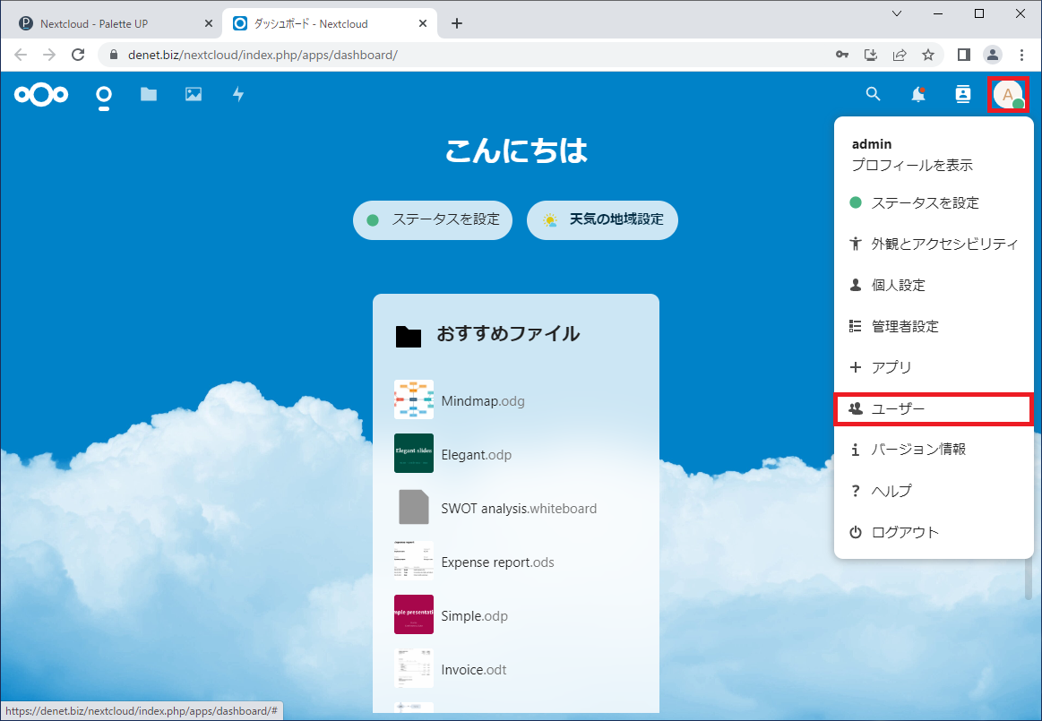Reload the page in Chrome
The image size is (1042, 721).
click(x=78, y=55)
